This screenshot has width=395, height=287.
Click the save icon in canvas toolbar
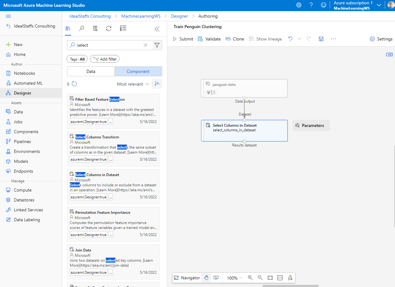pos(321,39)
